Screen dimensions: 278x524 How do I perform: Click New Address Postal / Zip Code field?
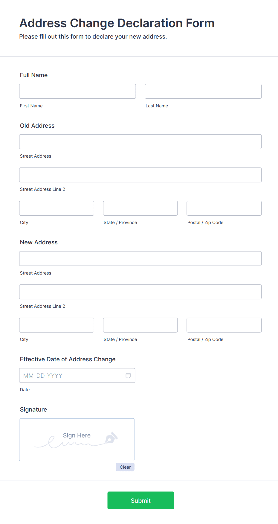224,325
